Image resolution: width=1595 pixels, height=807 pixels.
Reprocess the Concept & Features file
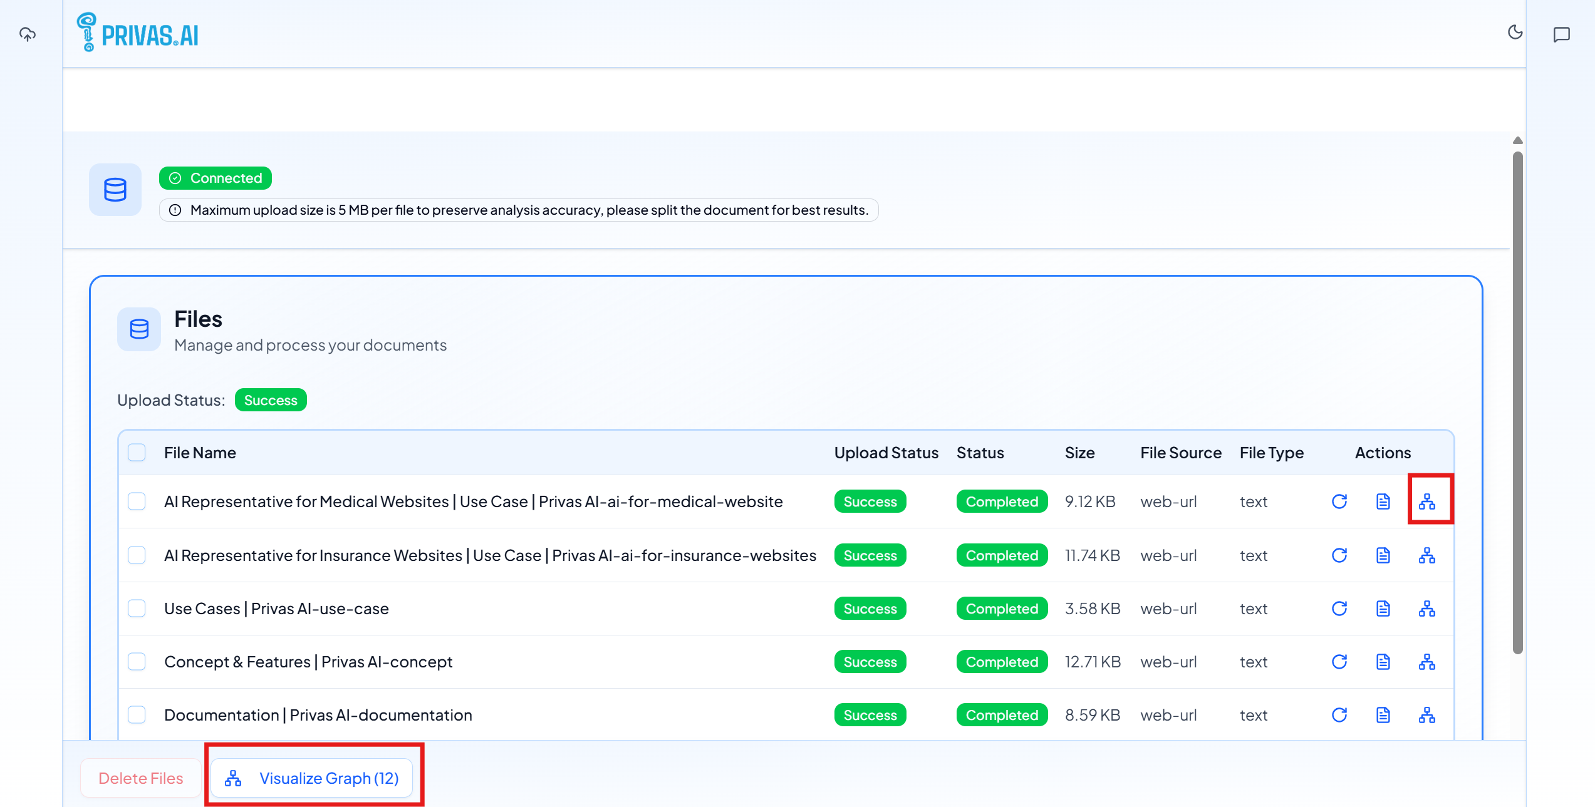click(x=1339, y=662)
